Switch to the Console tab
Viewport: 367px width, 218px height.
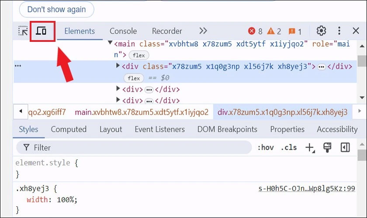pyautogui.click(x=123, y=31)
